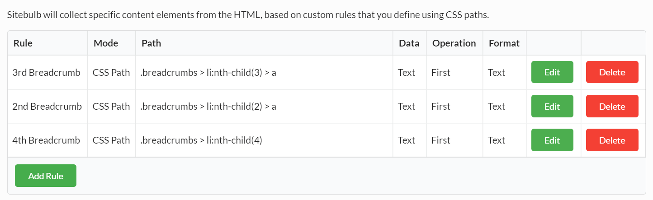Image resolution: width=653 pixels, height=200 pixels.
Task: Click the .breadcrumbs > li:nth-child(4) path cell
Action: (201, 140)
